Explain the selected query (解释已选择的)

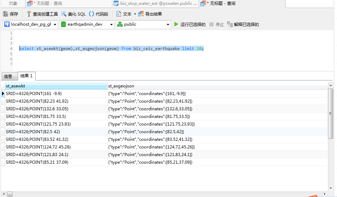[x=243, y=24]
